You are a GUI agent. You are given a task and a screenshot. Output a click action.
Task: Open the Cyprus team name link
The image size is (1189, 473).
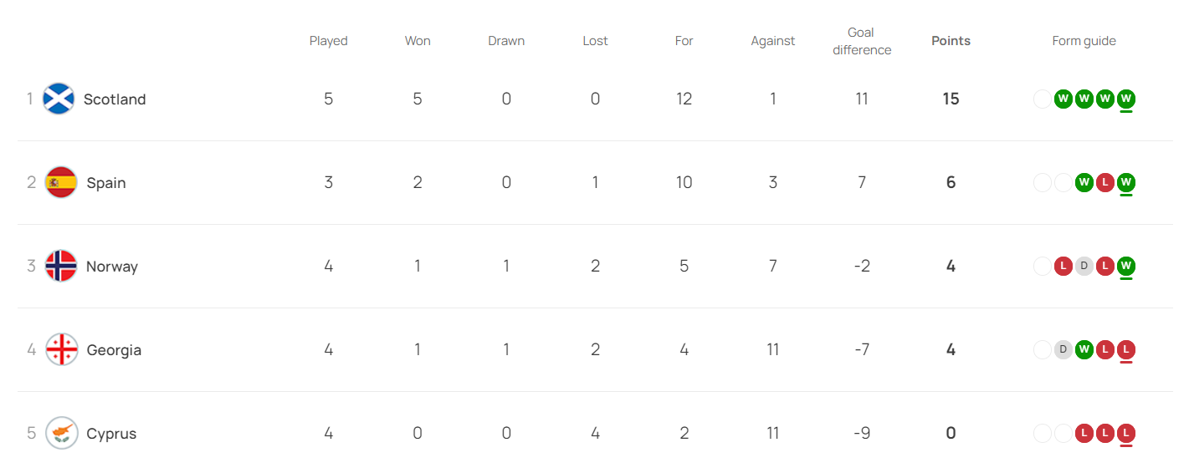coord(111,434)
